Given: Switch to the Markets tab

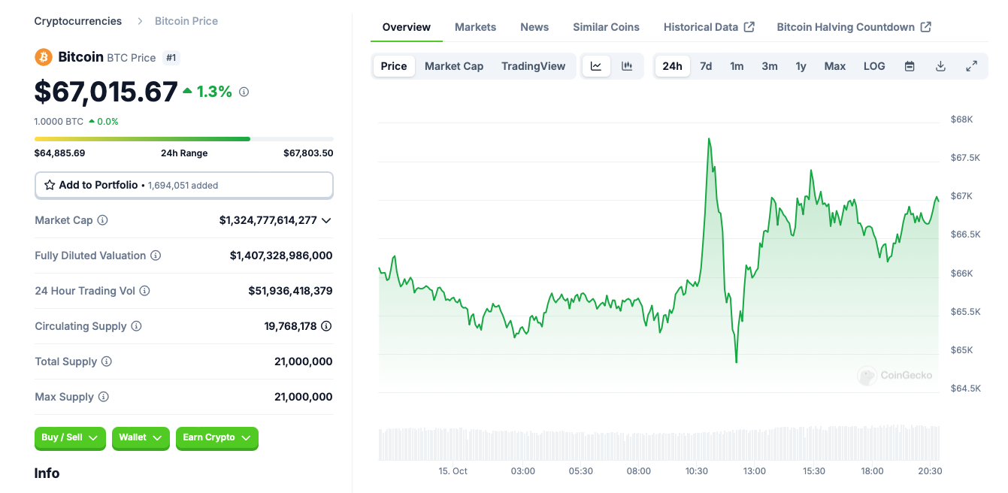Looking at the screenshot, I should click(x=475, y=26).
